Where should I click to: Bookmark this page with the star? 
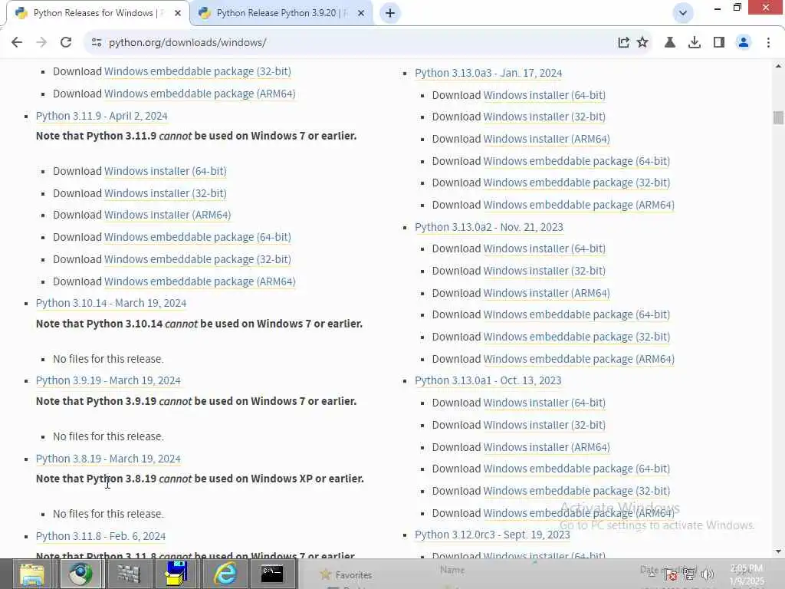click(643, 43)
